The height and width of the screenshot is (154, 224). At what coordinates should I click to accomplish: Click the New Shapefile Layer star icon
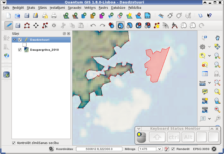(x=129, y=15)
